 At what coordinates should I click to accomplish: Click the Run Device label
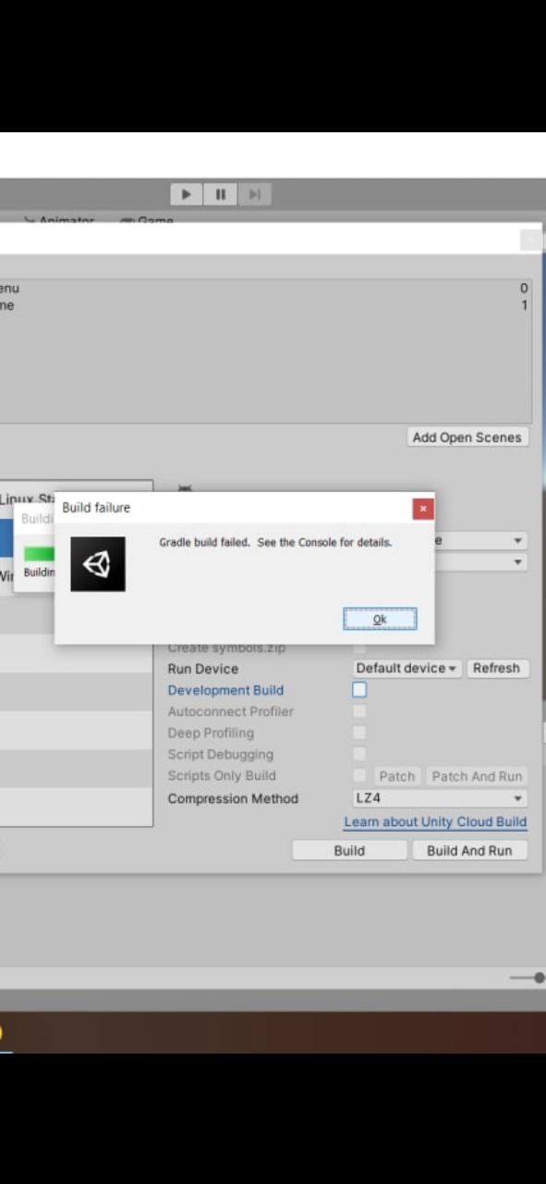(202, 669)
